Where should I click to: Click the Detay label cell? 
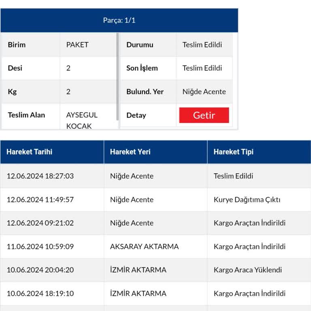coord(148,115)
